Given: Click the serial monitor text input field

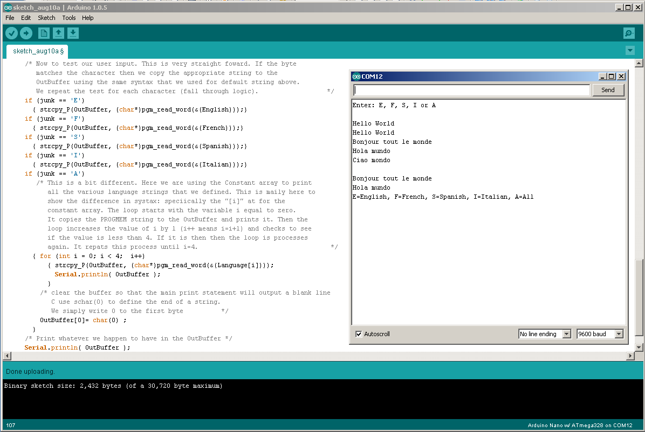Looking at the screenshot, I should tap(471, 90).
